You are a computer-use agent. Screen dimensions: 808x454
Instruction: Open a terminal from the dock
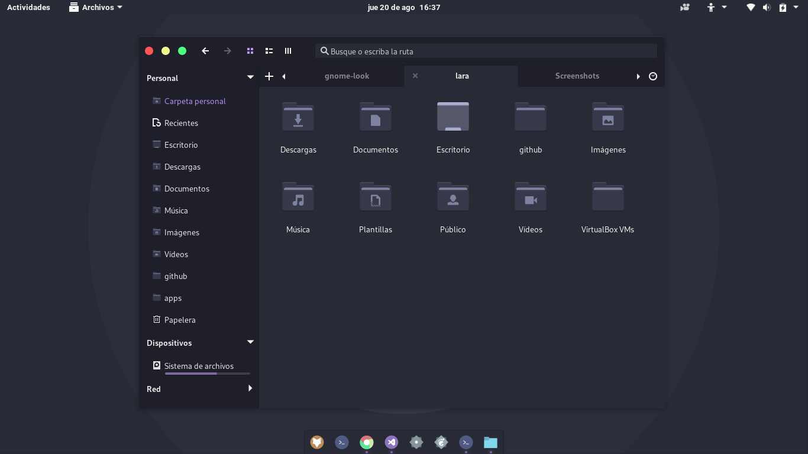click(x=342, y=442)
